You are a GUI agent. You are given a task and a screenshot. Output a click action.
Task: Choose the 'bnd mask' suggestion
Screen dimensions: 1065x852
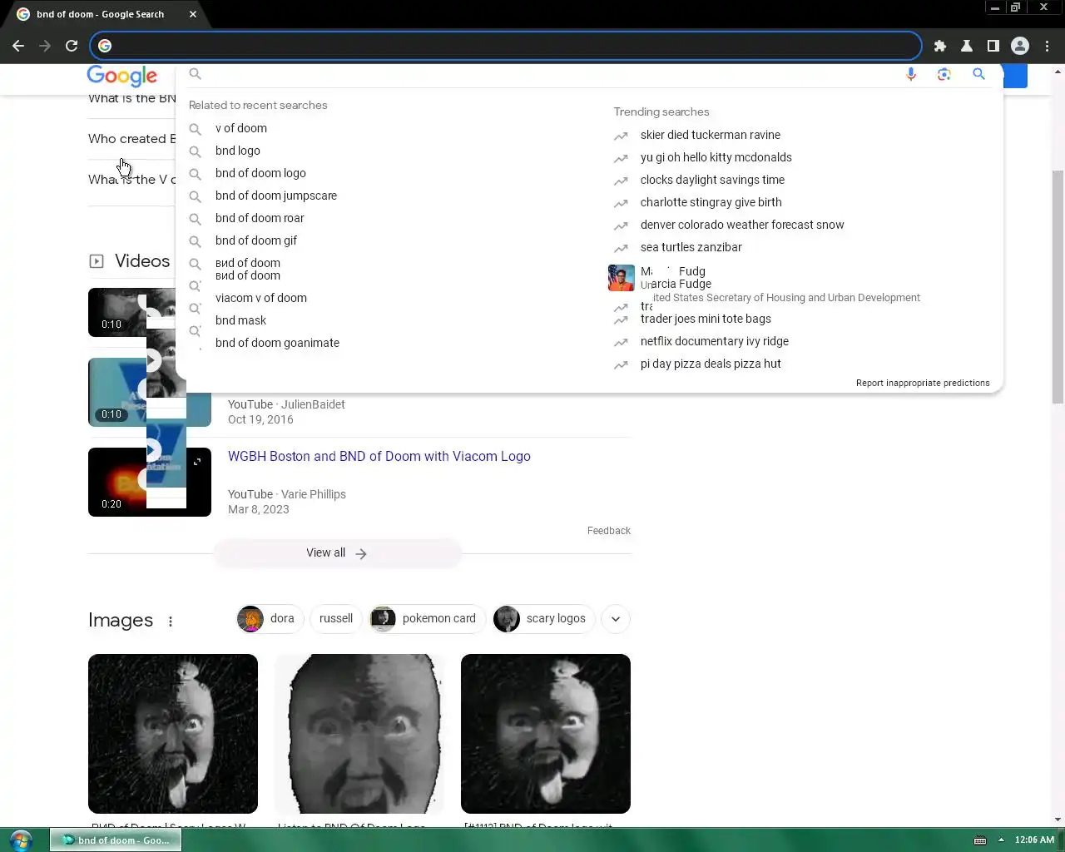coord(240,320)
